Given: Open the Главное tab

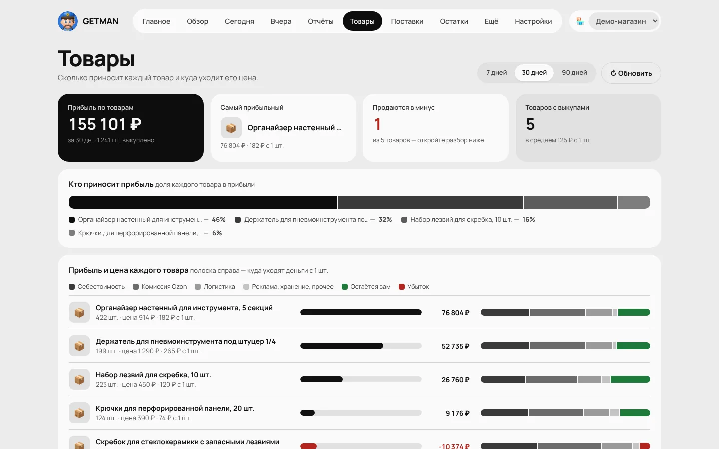Looking at the screenshot, I should point(156,21).
